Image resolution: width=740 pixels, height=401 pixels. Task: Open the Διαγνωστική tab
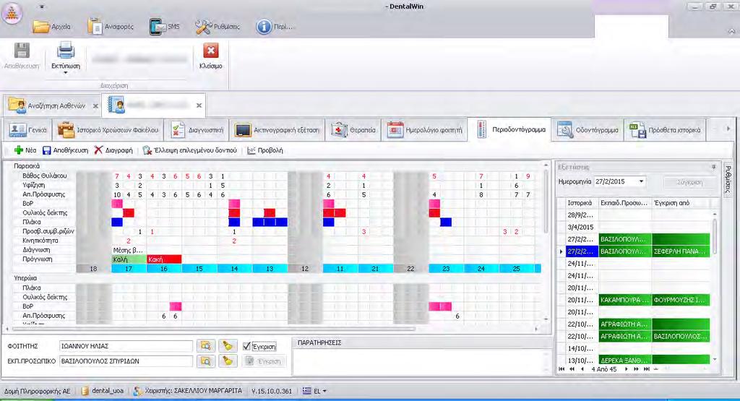197,130
